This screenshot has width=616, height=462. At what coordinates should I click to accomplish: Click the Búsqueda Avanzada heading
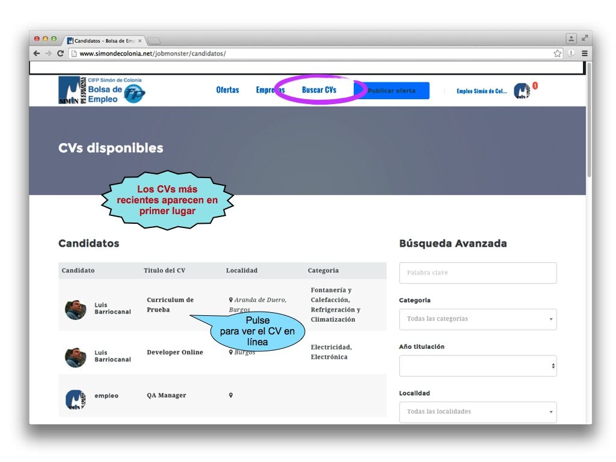tap(453, 244)
